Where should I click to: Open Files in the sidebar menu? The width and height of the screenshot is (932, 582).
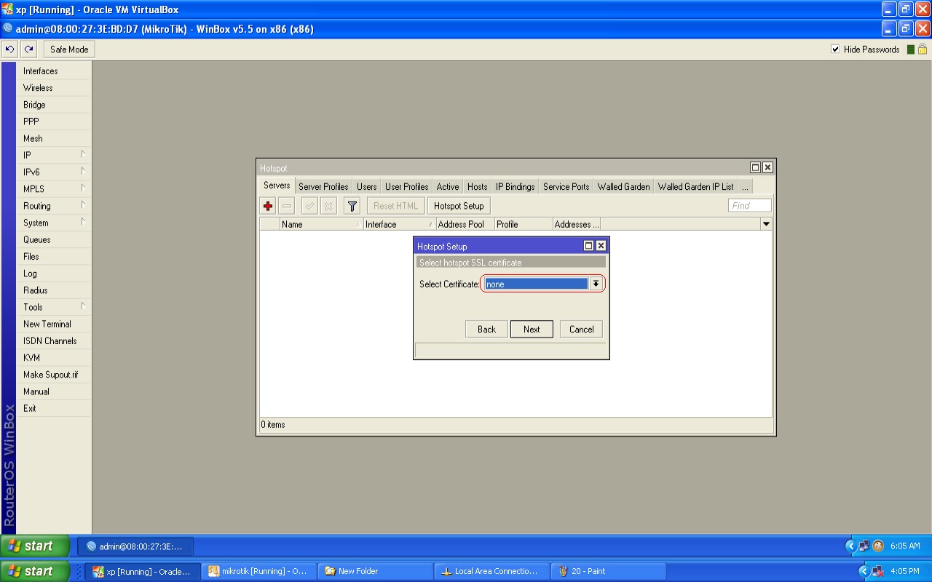click(x=55, y=256)
